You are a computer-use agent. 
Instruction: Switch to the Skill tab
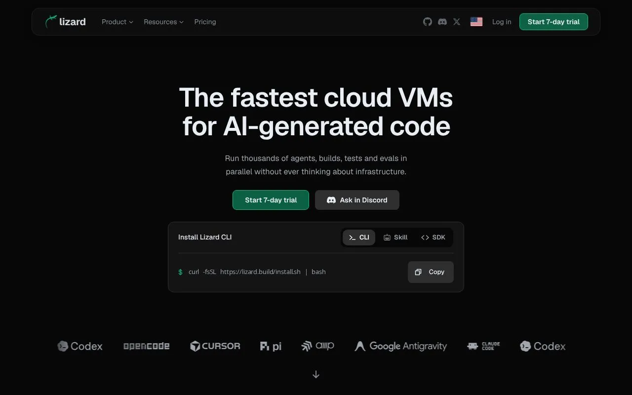pyautogui.click(x=395, y=237)
